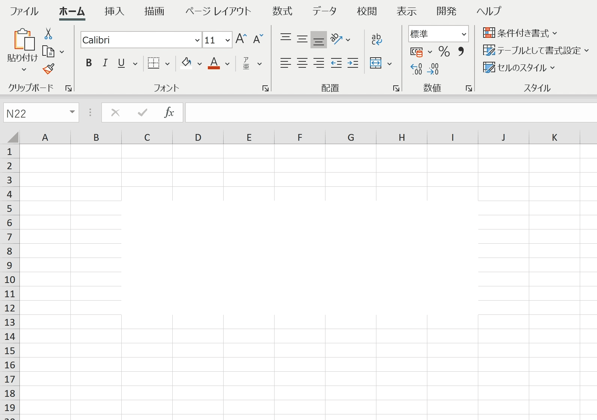Open the 条件付き書式 dropdown menu
The width and height of the screenshot is (597, 420).
pyautogui.click(x=520, y=33)
